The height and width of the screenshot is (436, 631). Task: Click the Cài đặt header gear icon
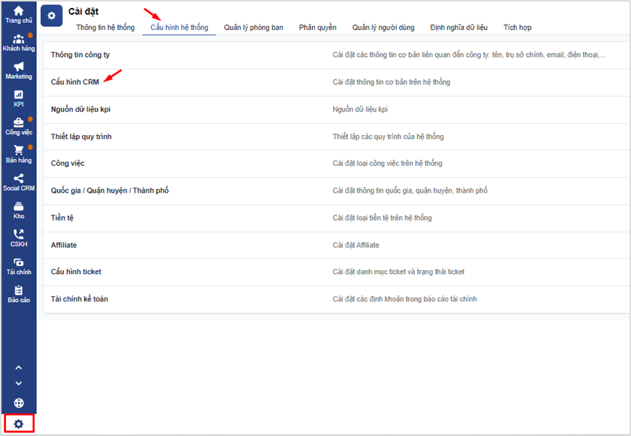(51, 15)
